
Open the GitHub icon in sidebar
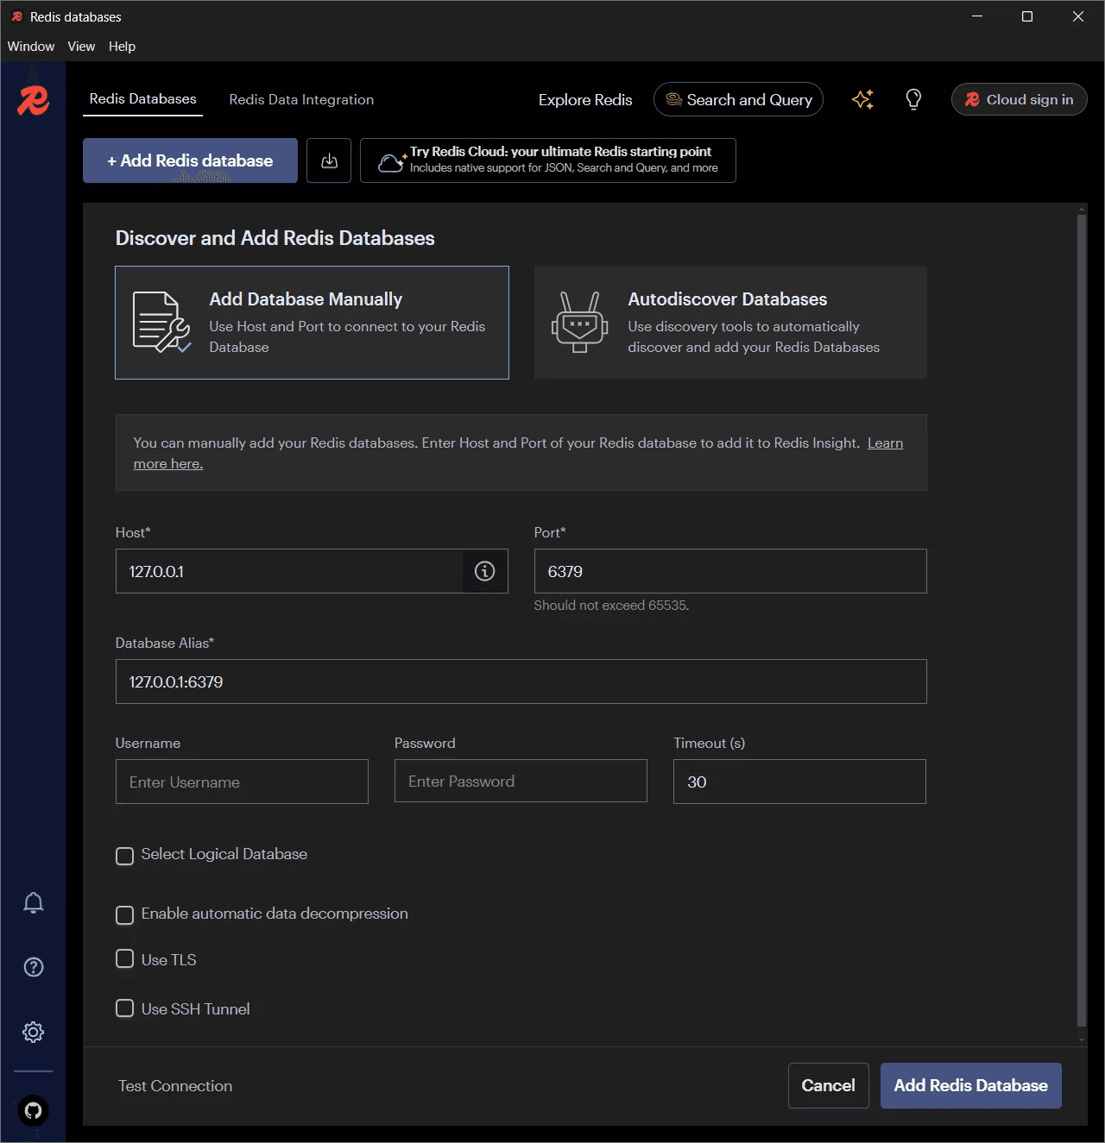[33, 1111]
